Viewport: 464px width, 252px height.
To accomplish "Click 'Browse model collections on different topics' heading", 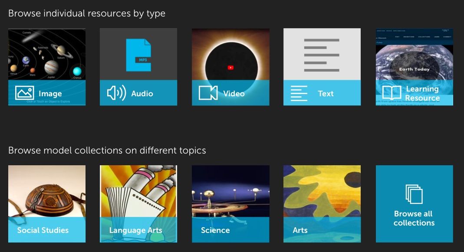I will click(107, 150).
